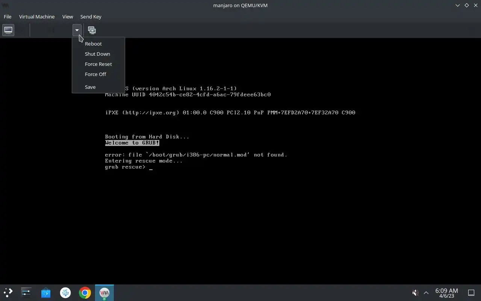
Task: Maximize the manjaro VM window
Action: 467,5
